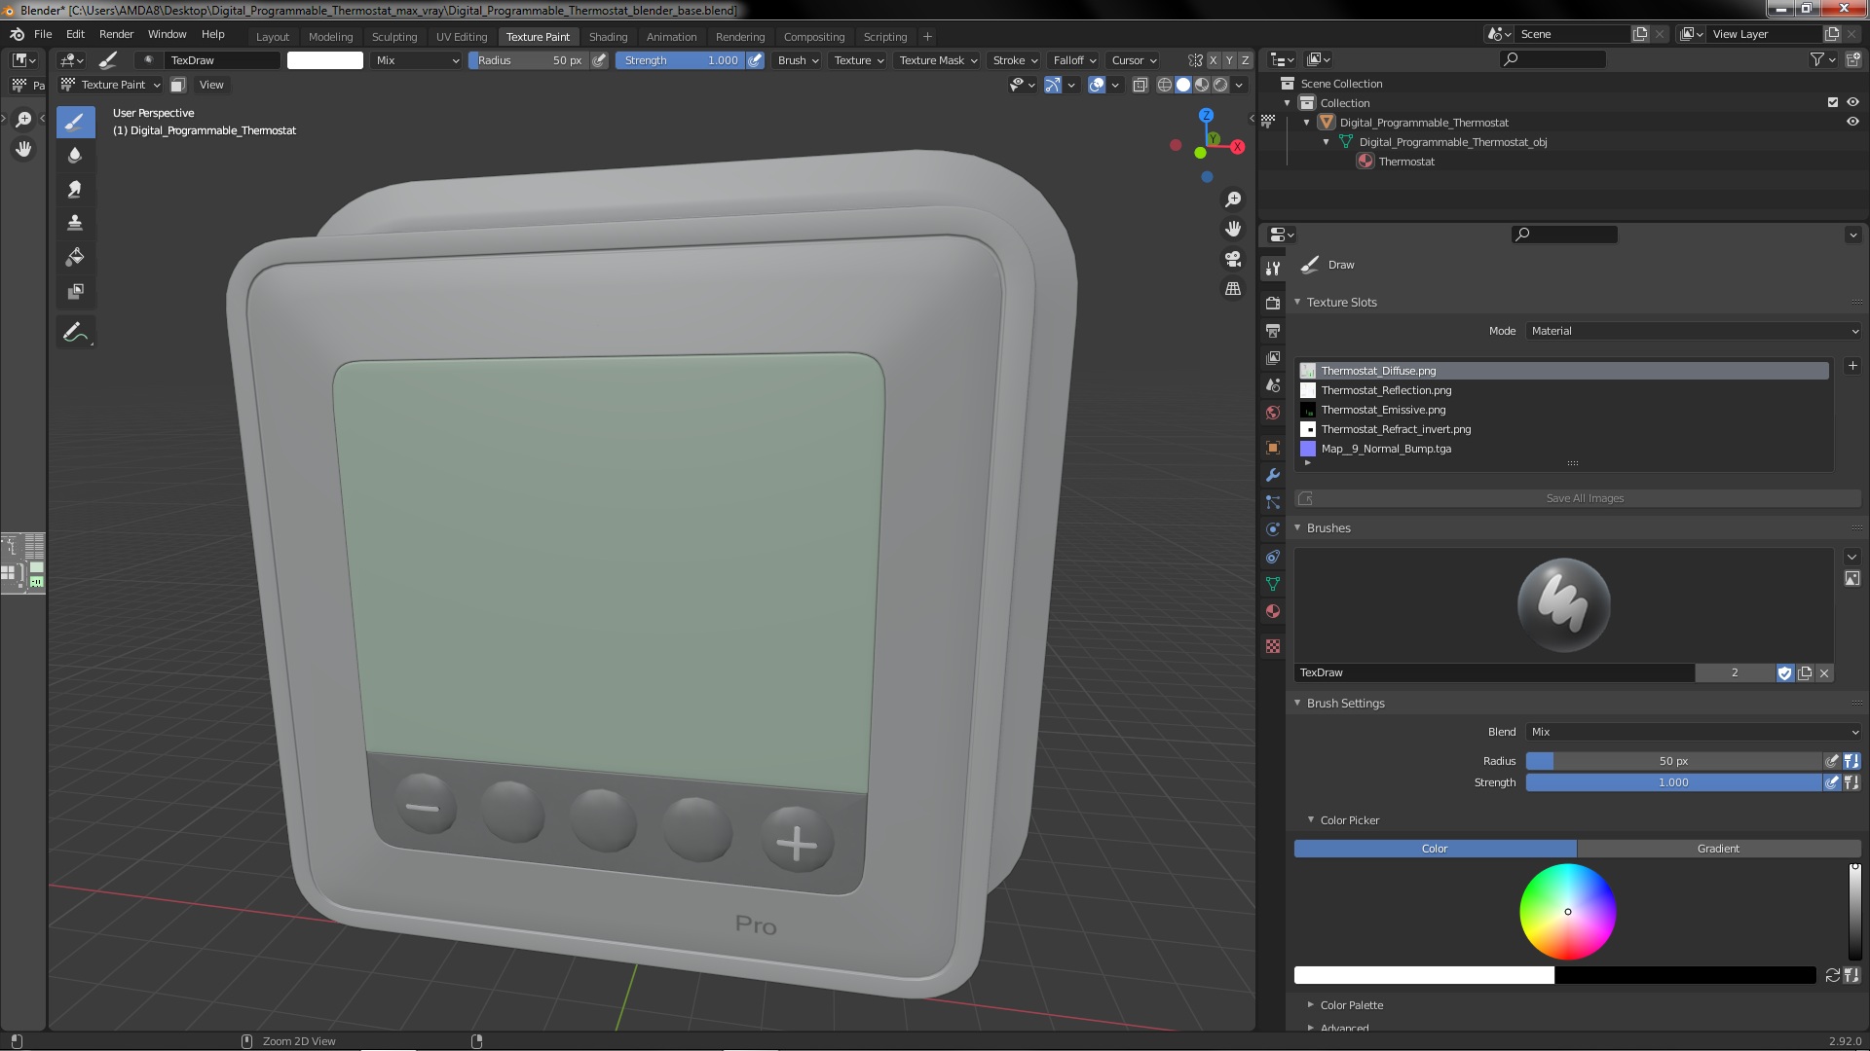The image size is (1870, 1051).
Task: Select the Soften brush tool
Action: click(x=75, y=156)
